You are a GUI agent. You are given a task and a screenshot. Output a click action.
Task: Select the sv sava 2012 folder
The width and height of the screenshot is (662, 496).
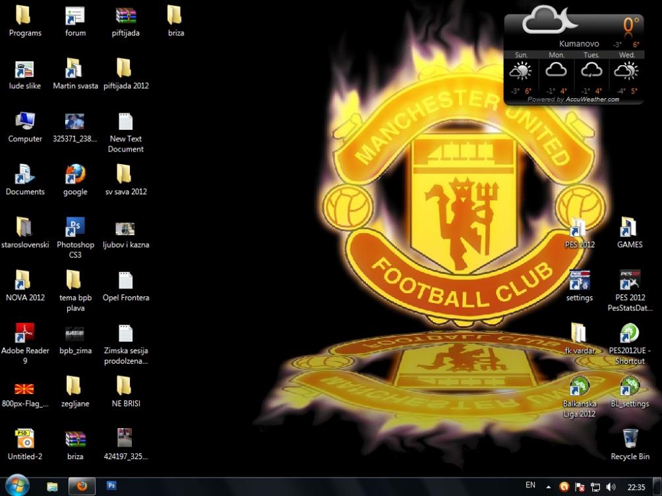click(x=125, y=175)
